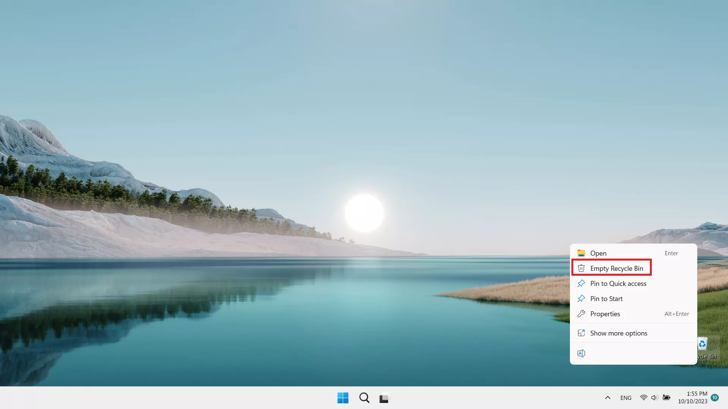Click the trash can icon beside Empty Recycle Bin

[x=581, y=269]
